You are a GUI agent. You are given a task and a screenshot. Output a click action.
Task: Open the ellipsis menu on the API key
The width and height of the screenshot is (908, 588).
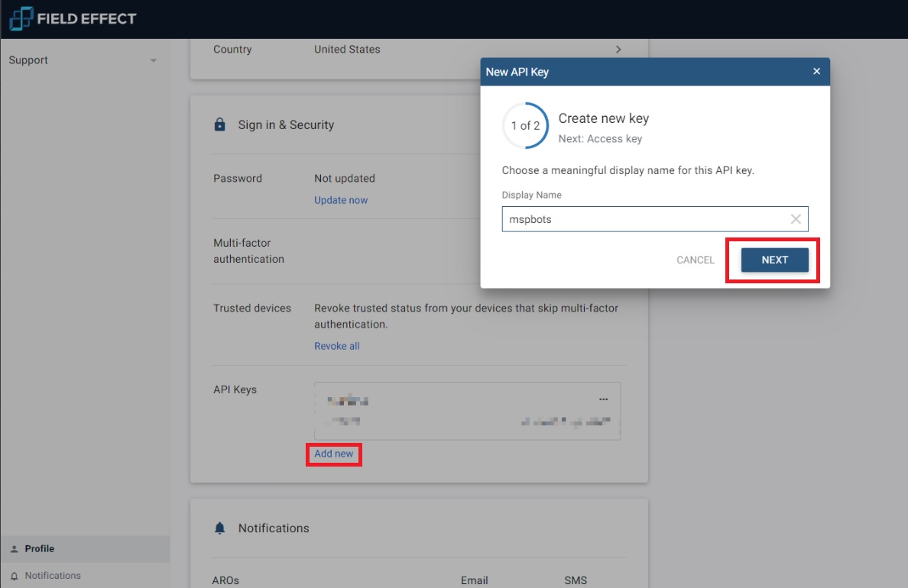coord(603,398)
